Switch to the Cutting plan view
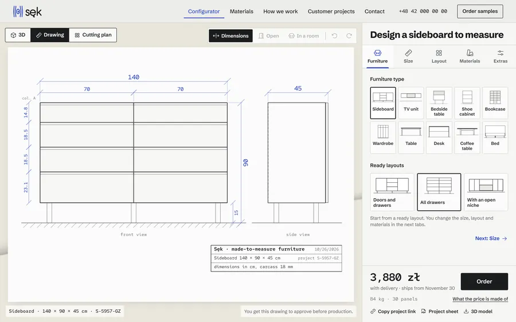The height and width of the screenshot is (322, 516). point(93,35)
